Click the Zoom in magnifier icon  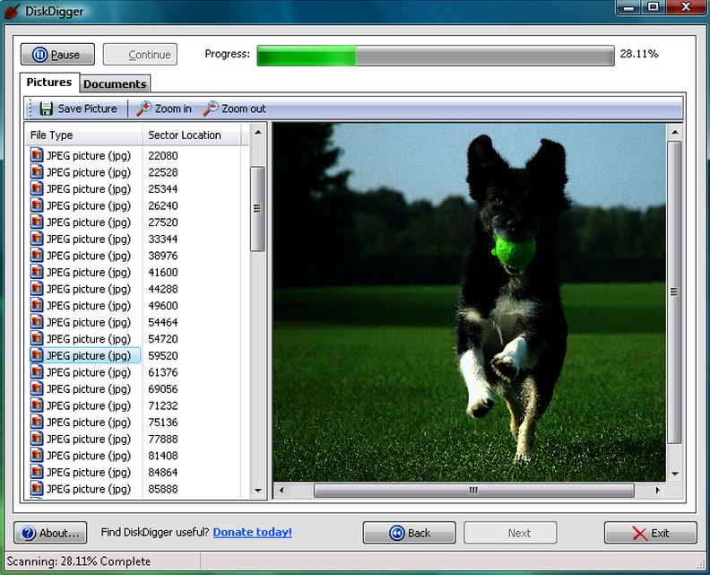coord(144,109)
